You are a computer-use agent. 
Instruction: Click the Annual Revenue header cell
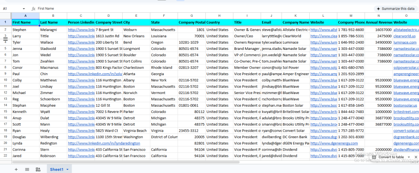coord(378,22)
